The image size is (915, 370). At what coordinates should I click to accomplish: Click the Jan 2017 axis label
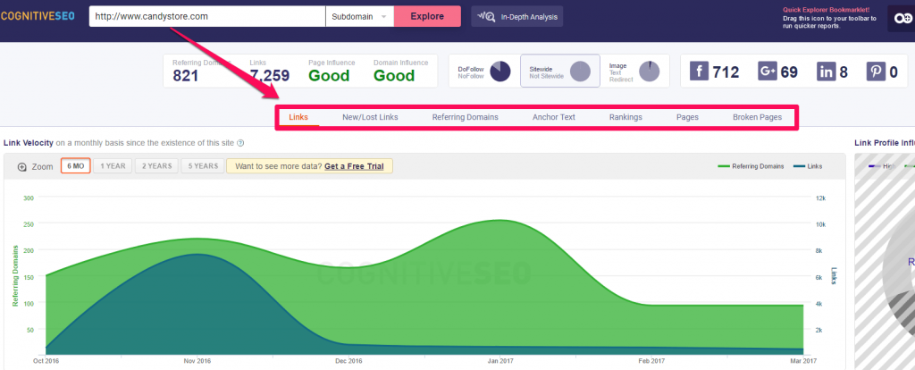click(x=500, y=361)
